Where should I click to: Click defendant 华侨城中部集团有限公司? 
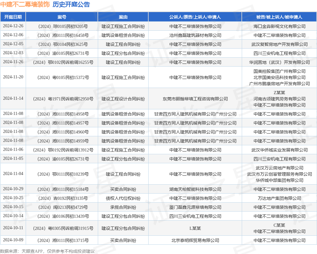click(x=280, y=180)
